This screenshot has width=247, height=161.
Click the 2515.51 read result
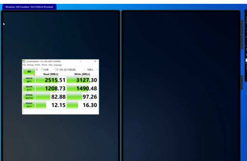click(x=51, y=80)
